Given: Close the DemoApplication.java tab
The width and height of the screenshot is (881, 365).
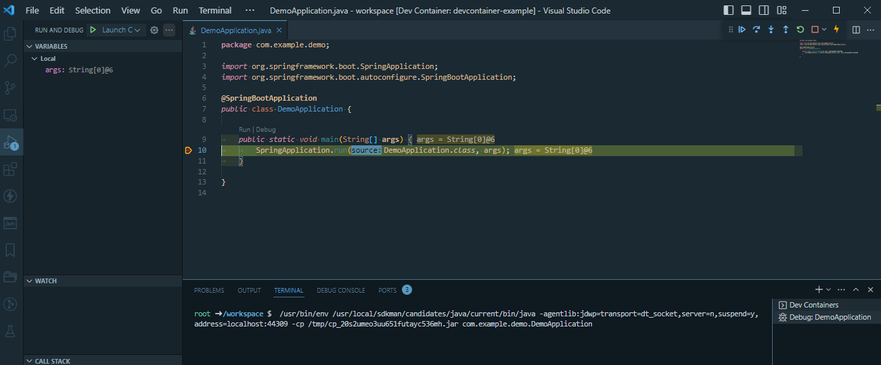Looking at the screenshot, I should [x=279, y=30].
